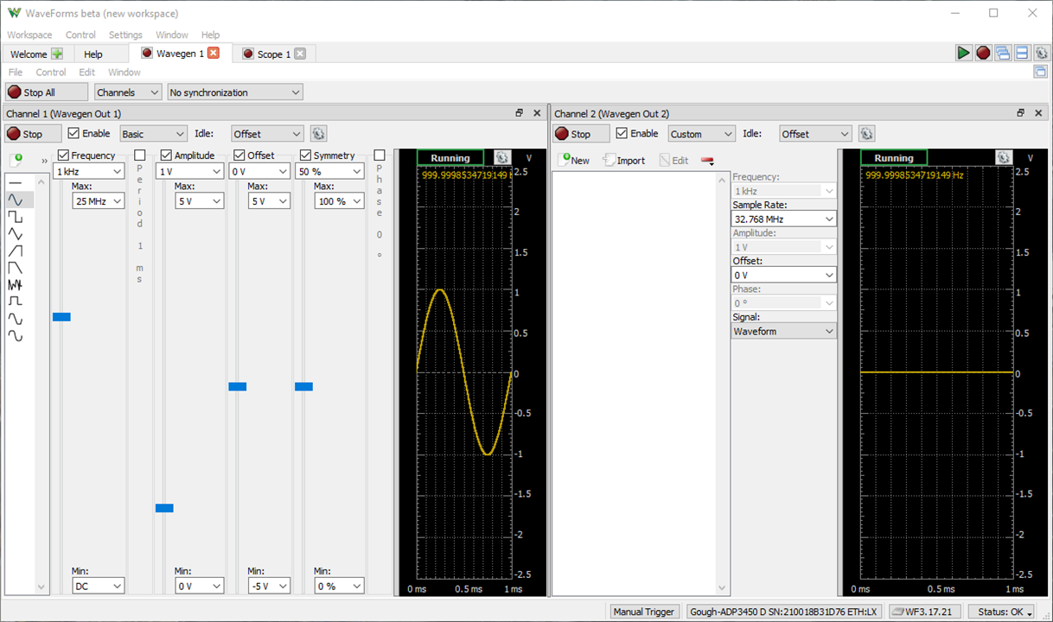Close the Wavegen 1 tab

[214, 54]
